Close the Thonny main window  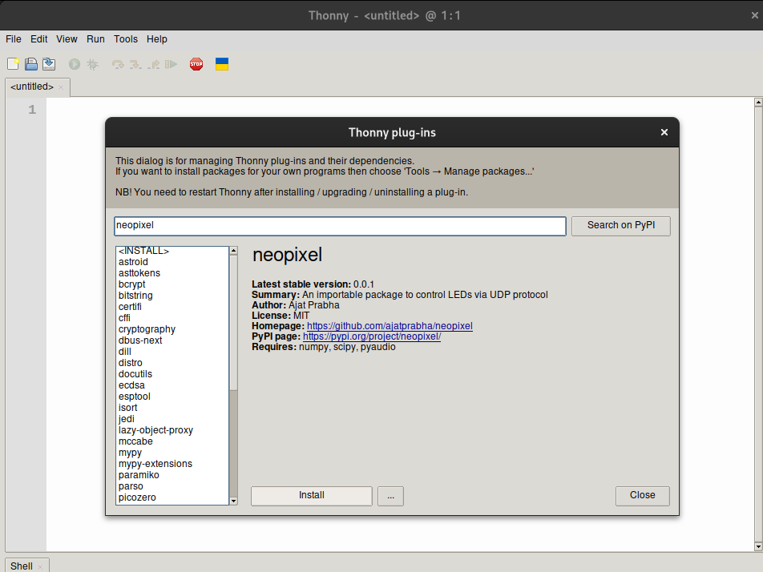755,15
